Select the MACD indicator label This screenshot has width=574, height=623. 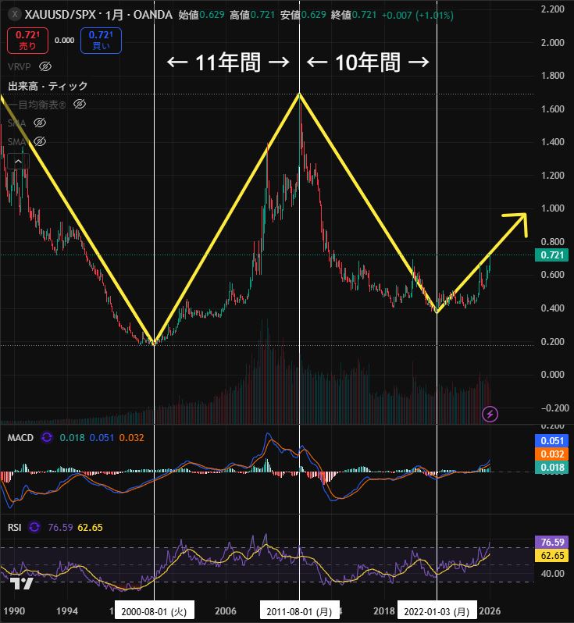pos(20,438)
